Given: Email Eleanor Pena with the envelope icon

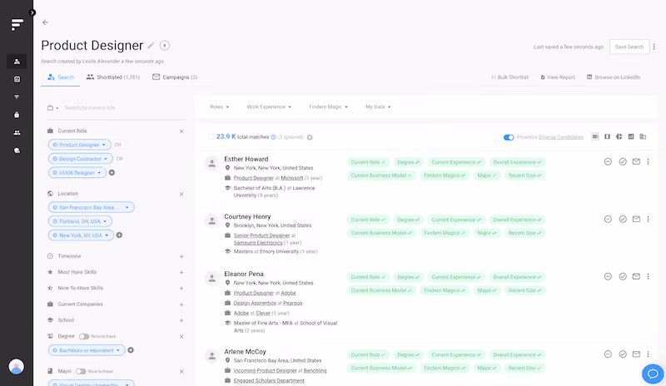Looking at the screenshot, I should (x=636, y=276).
